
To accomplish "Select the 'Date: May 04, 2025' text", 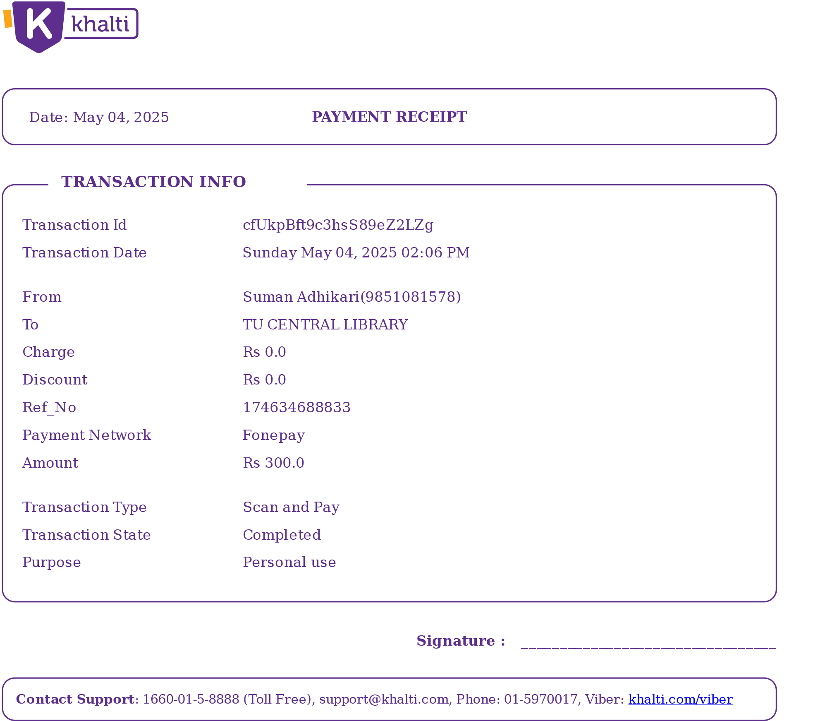I will click(99, 117).
